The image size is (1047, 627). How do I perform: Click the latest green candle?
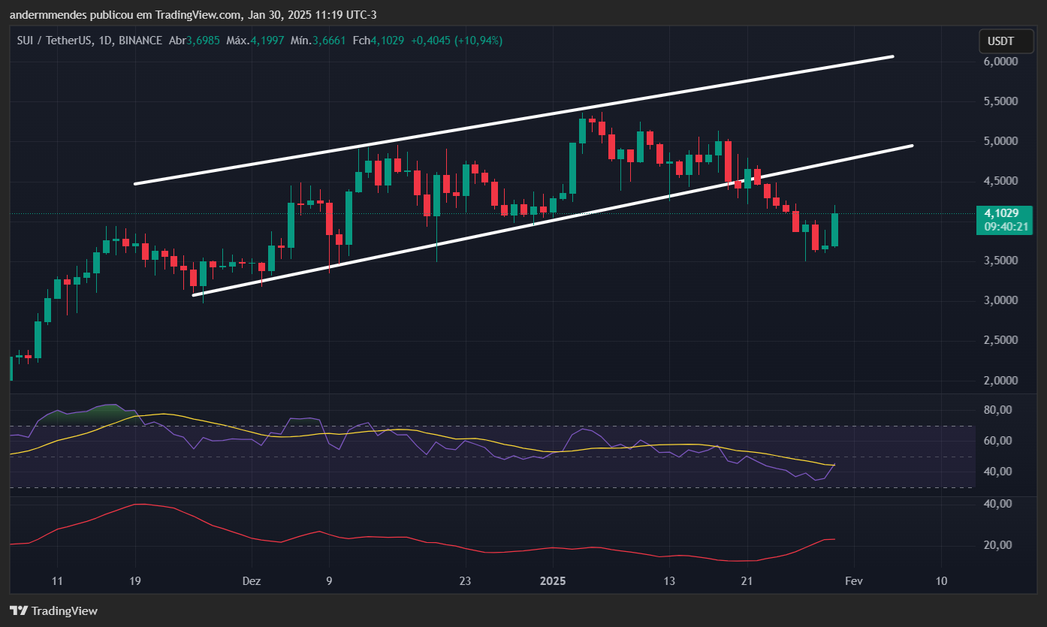pyautogui.click(x=834, y=230)
